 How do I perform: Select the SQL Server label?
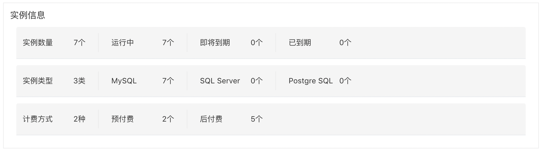pos(220,81)
